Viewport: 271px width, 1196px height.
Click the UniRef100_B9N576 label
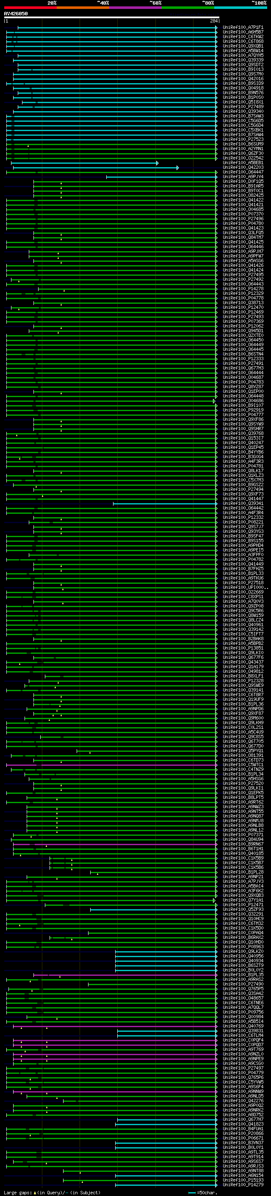tap(243, 93)
